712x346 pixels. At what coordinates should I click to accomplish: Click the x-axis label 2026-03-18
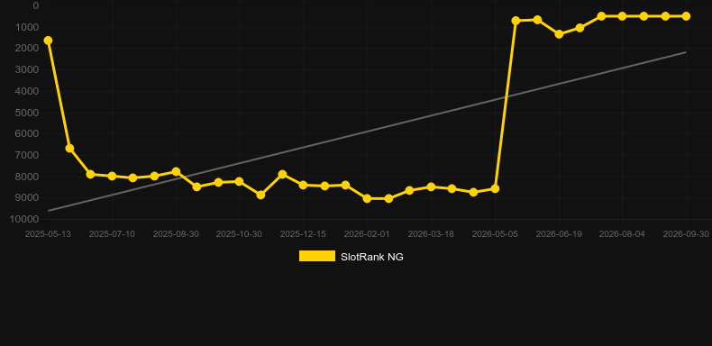tap(431, 234)
